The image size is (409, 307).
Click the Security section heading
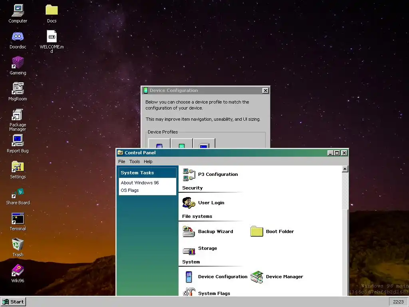[x=192, y=188]
